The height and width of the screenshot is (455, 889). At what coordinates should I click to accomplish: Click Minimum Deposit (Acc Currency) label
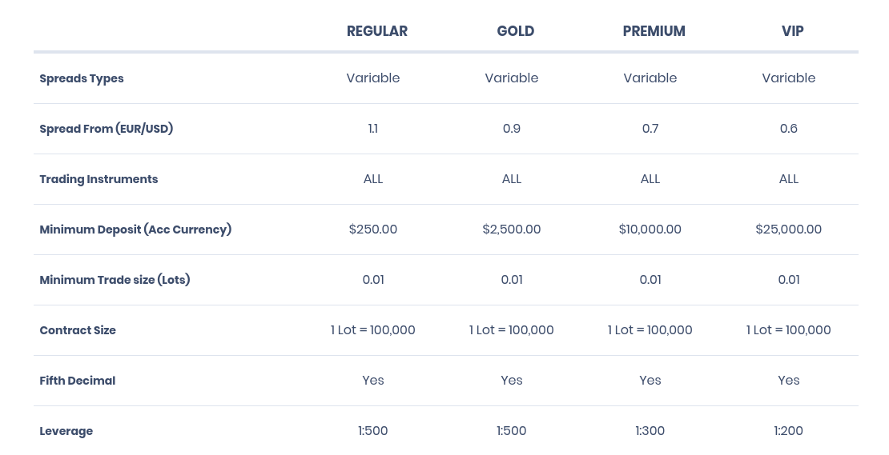[135, 229]
